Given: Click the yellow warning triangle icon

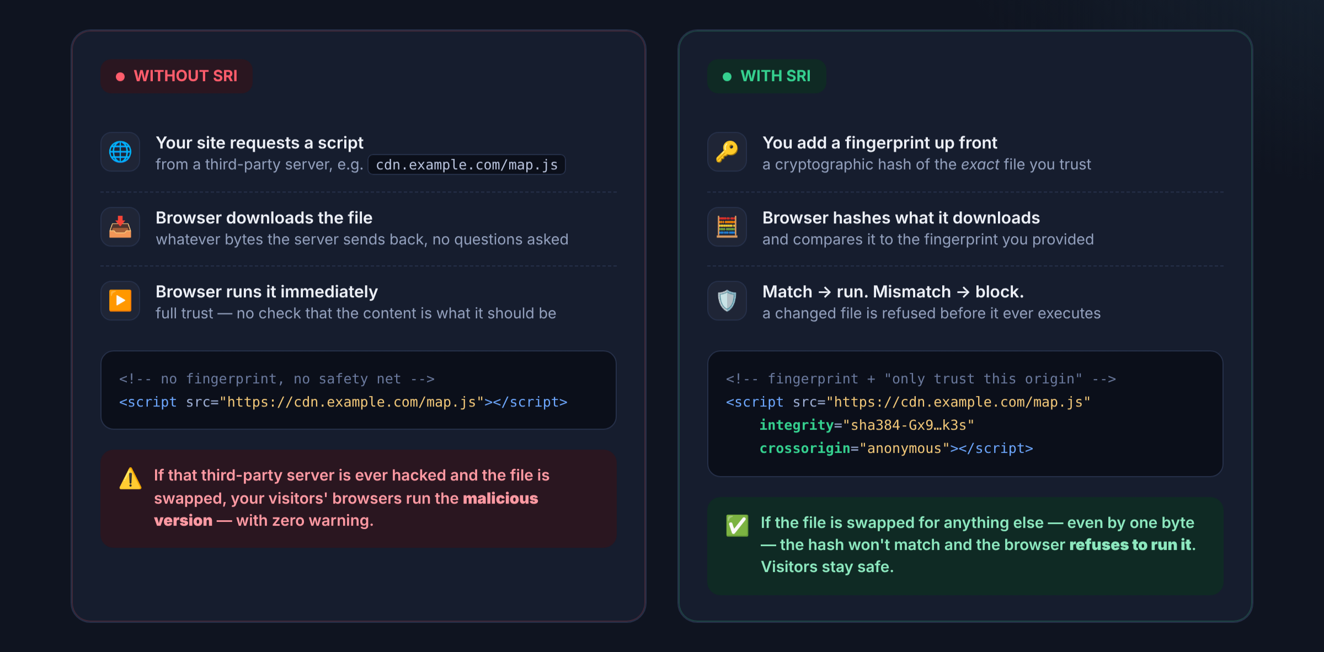Looking at the screenshot, I should pyautogui.click(x=131, y=478).
